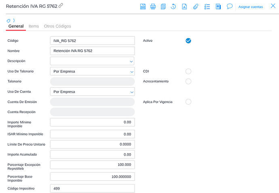This screenshot has width=279, height=193.
Task: Switch to the Items tab
Action: pos(34,26)
